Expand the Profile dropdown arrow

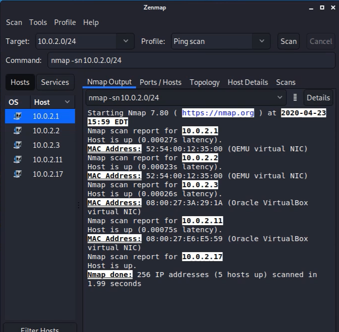click(x=261, y=41)
